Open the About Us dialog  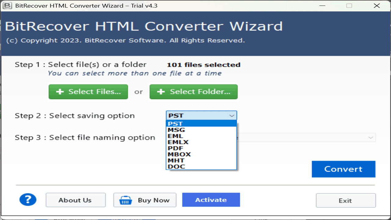(x=76, y=200)
